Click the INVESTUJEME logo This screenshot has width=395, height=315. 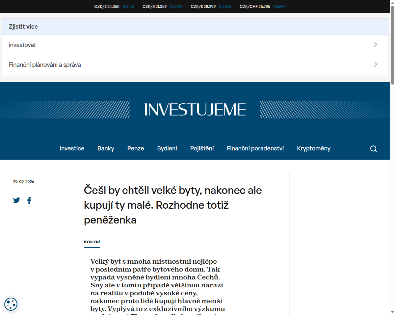tap(195, 110)
